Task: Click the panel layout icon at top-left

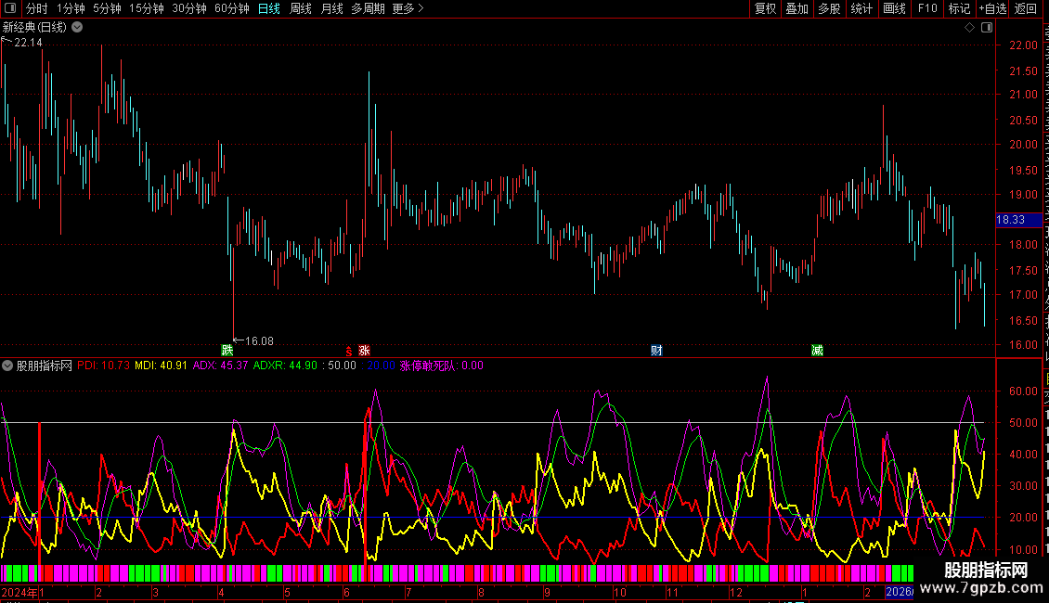Action: 10,8
